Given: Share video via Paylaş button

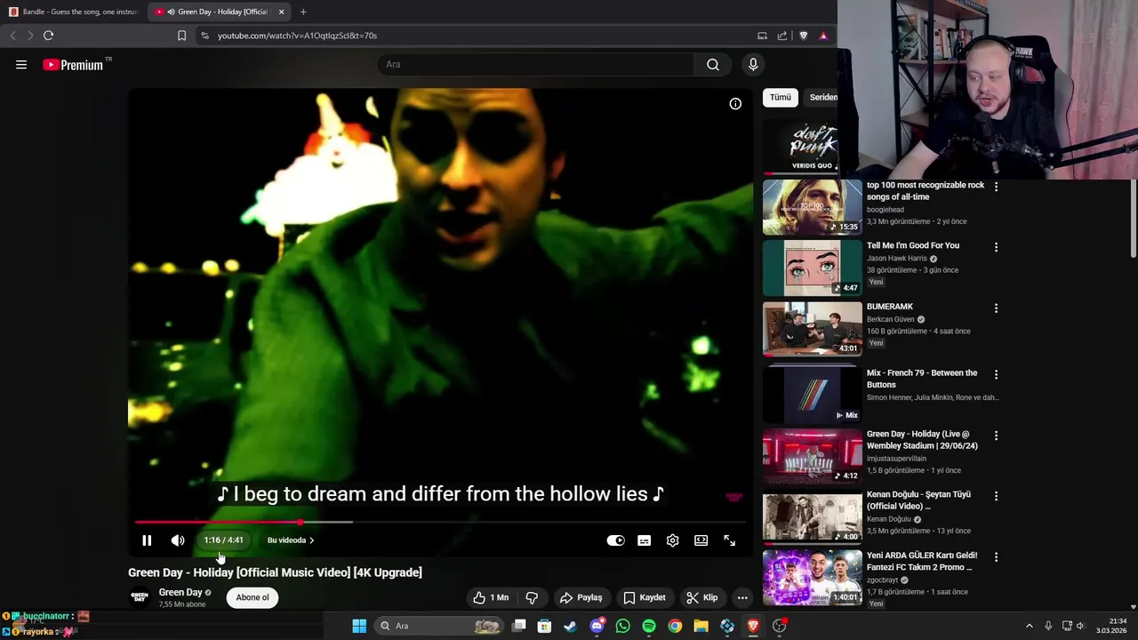Looking at the screenshot, I should pos(581,597).
